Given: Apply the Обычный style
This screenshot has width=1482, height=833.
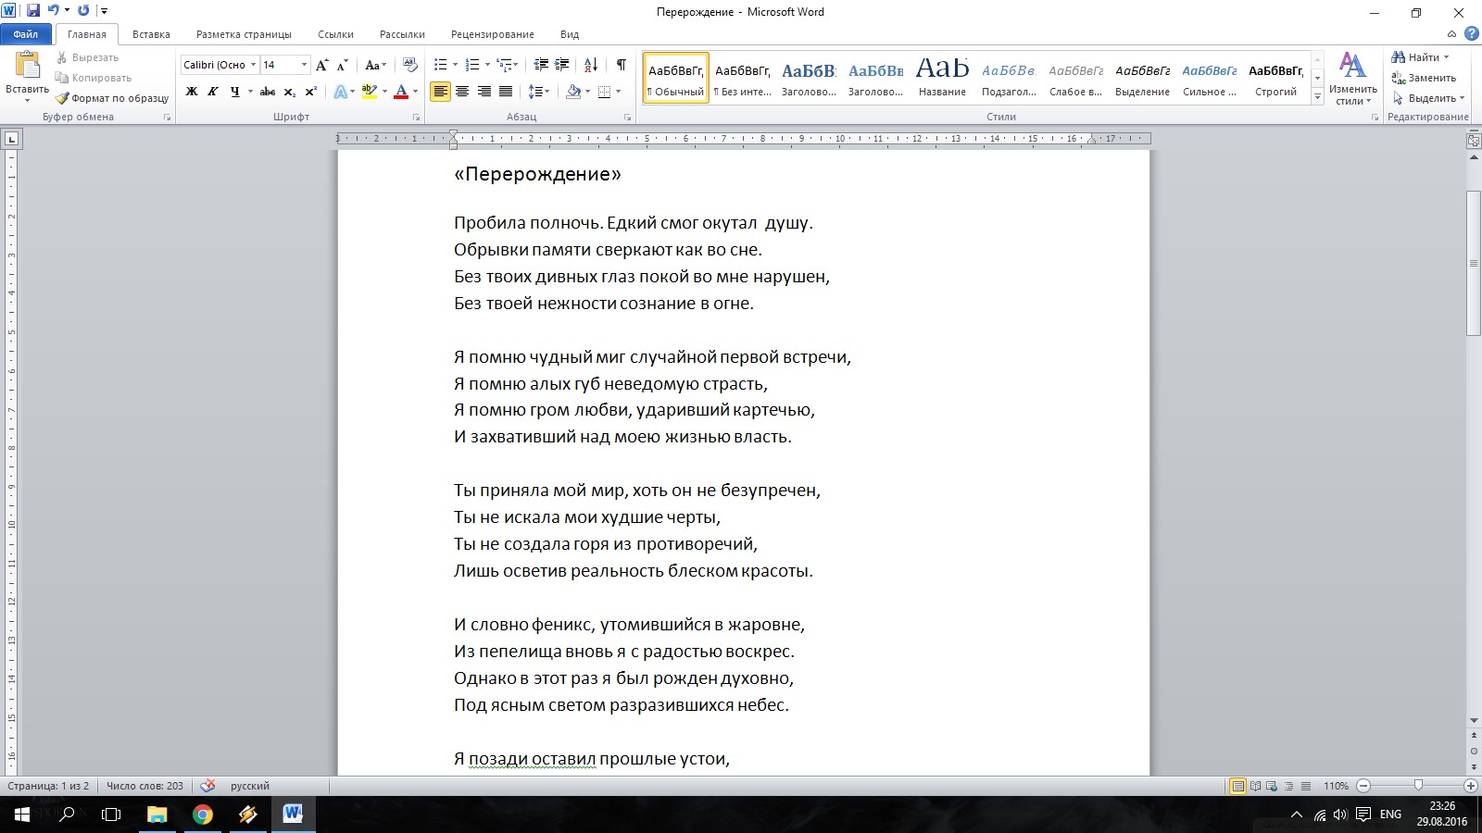Looking at the screenshot, I should click(x=676, y=79).
